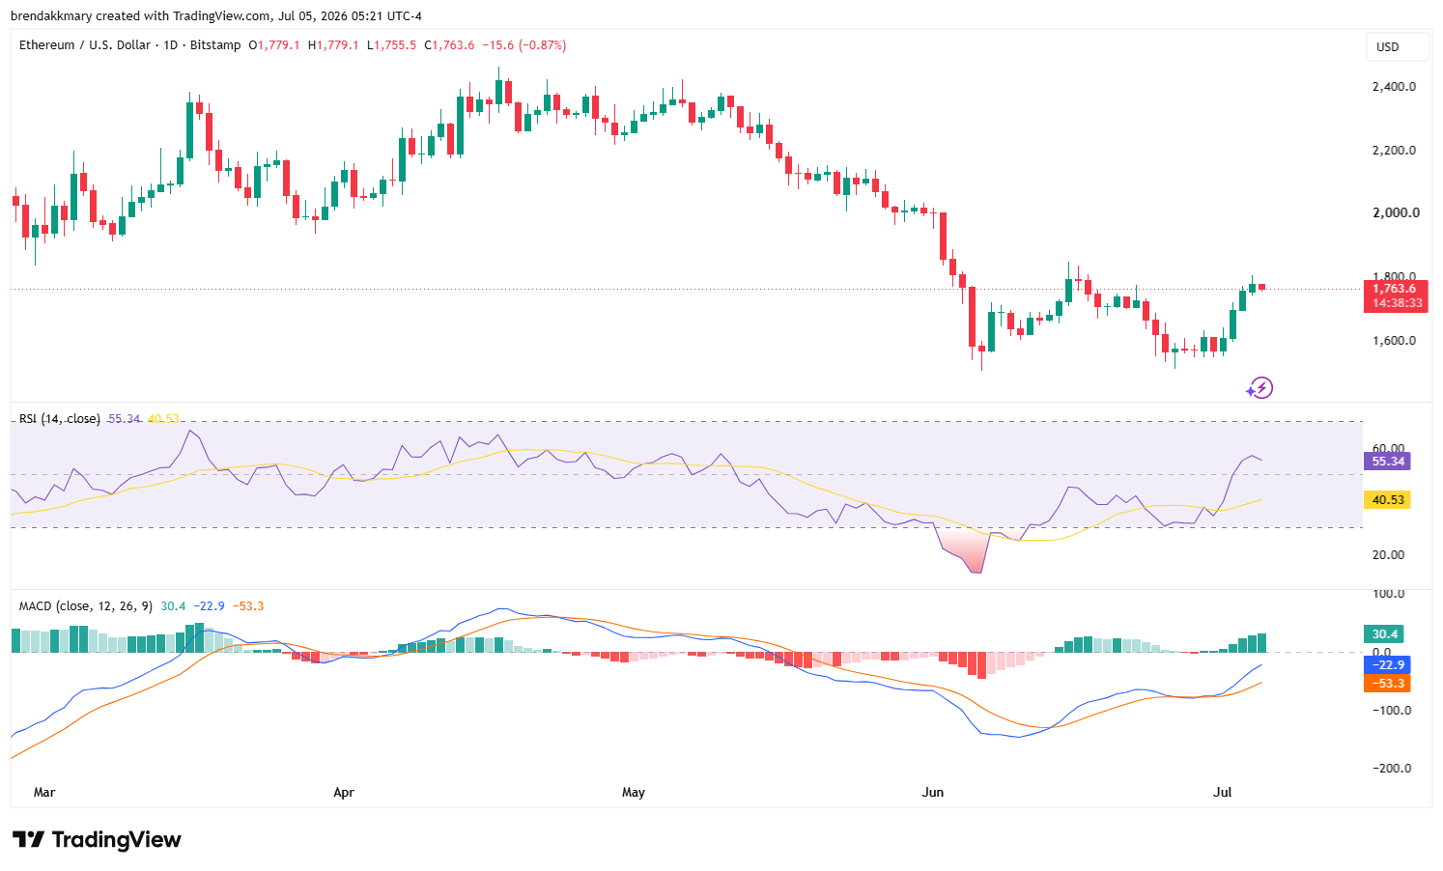Select the low value L1,755.5

pyautogui.click(x=391, y=45)
